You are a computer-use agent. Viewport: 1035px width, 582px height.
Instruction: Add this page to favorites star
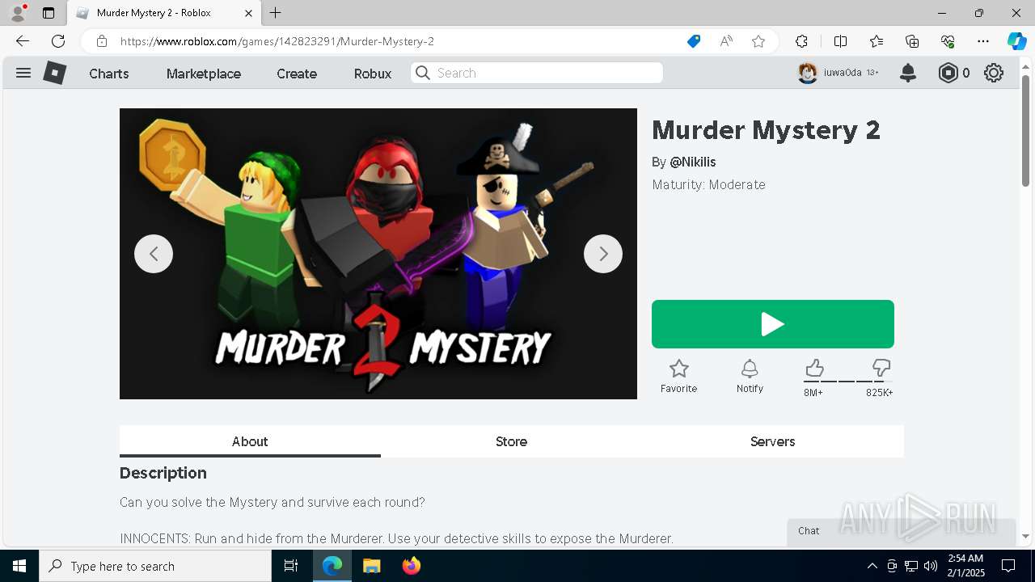click(758, 41)
